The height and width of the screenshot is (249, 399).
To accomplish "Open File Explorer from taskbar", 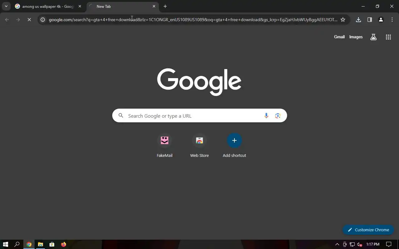I will tap(41, 244).
